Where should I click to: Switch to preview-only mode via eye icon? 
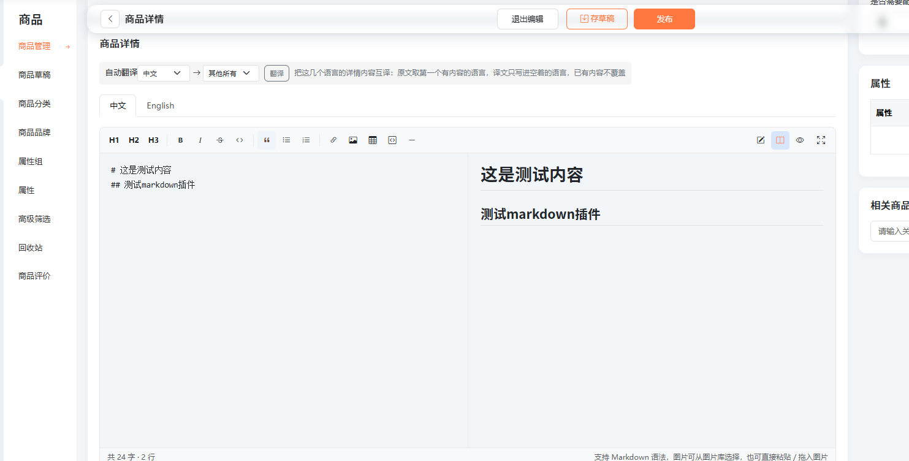(800, 140)
